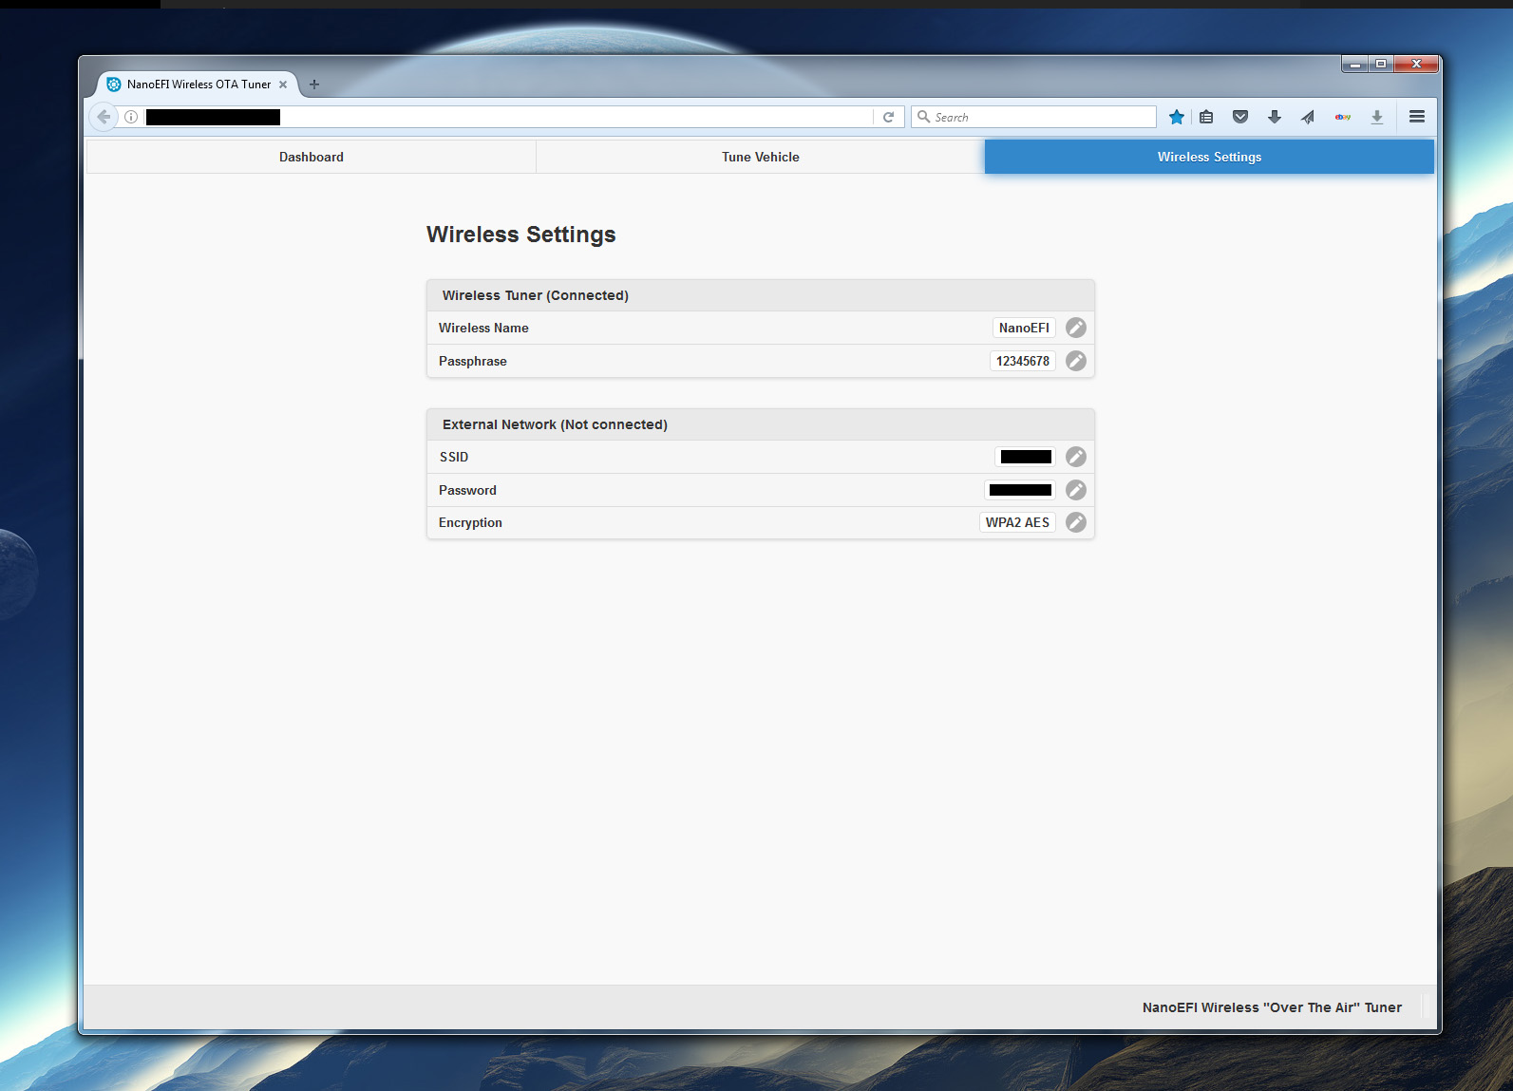Maximize the browser window
Image resolution: width=1513 pixels, height=1091 pixels.
click(1381, 64)
